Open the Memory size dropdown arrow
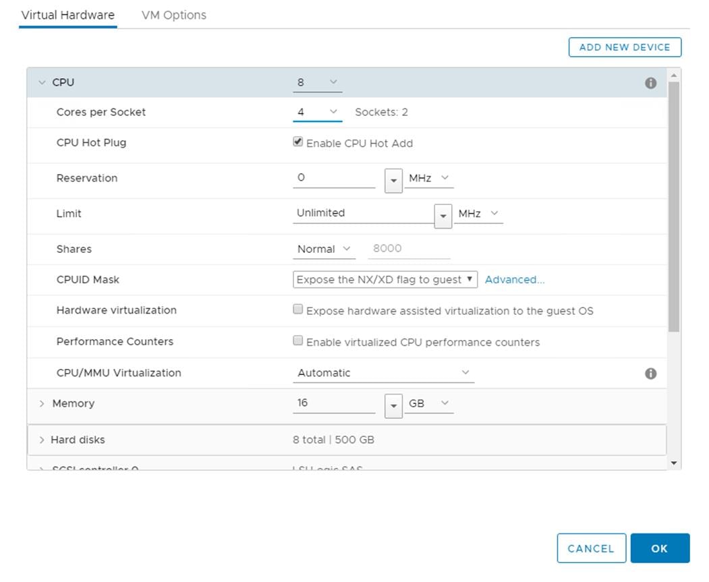 click(393, 405)
